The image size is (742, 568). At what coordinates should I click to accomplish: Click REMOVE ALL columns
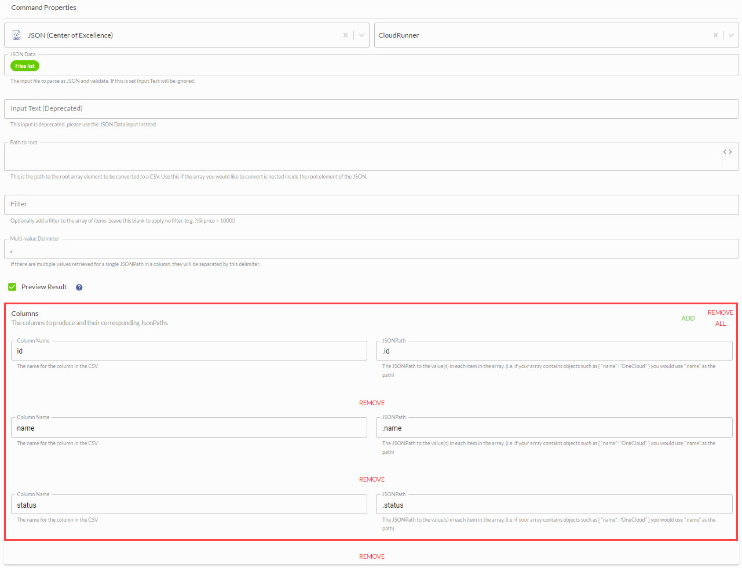(x=720, y=318)
